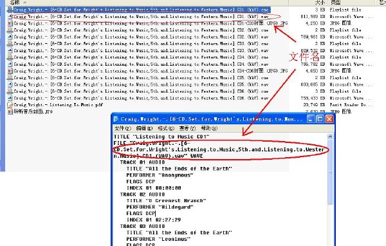The image size is (386, 246).
Task: Click the line PERFORMER "Hildegard"
Action: tap(160, 207)
